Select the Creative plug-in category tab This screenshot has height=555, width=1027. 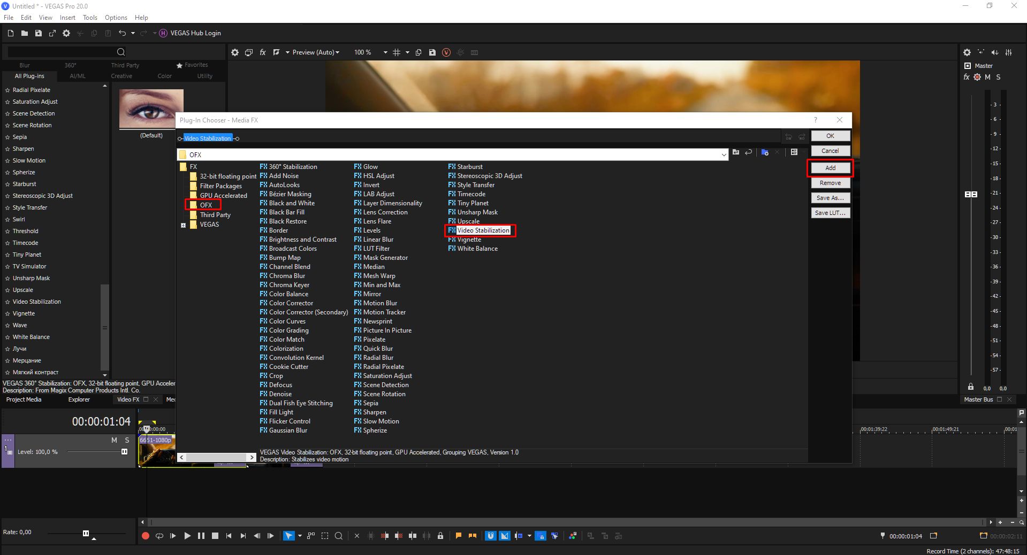click(121, 76)
